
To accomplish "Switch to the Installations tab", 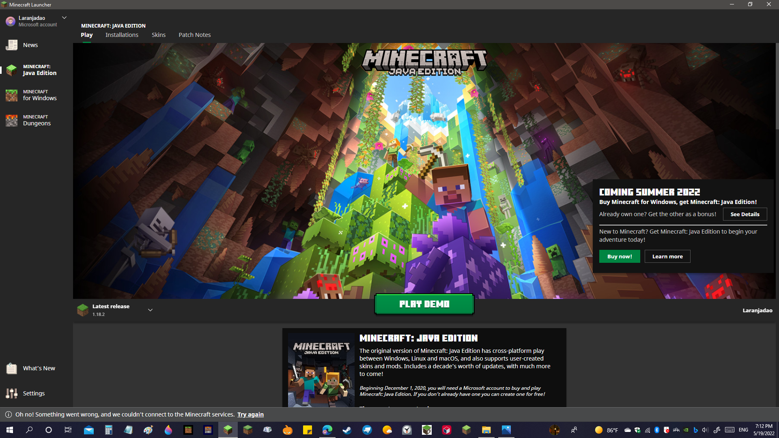I will click(122, 35).
